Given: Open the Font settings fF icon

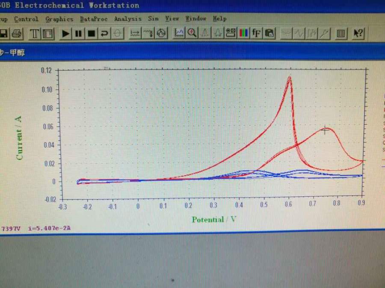Looking at the screenshot, I should click(257, 33).
